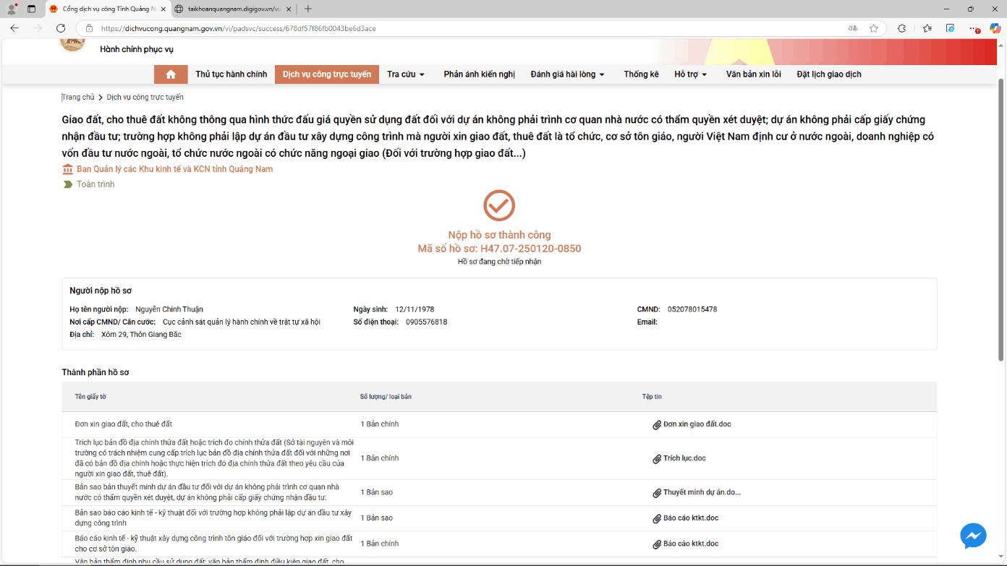The width and height of the screenshot is (1007, 566).
Task: Click the home icon in navigation bar
Action: point(171,74)
